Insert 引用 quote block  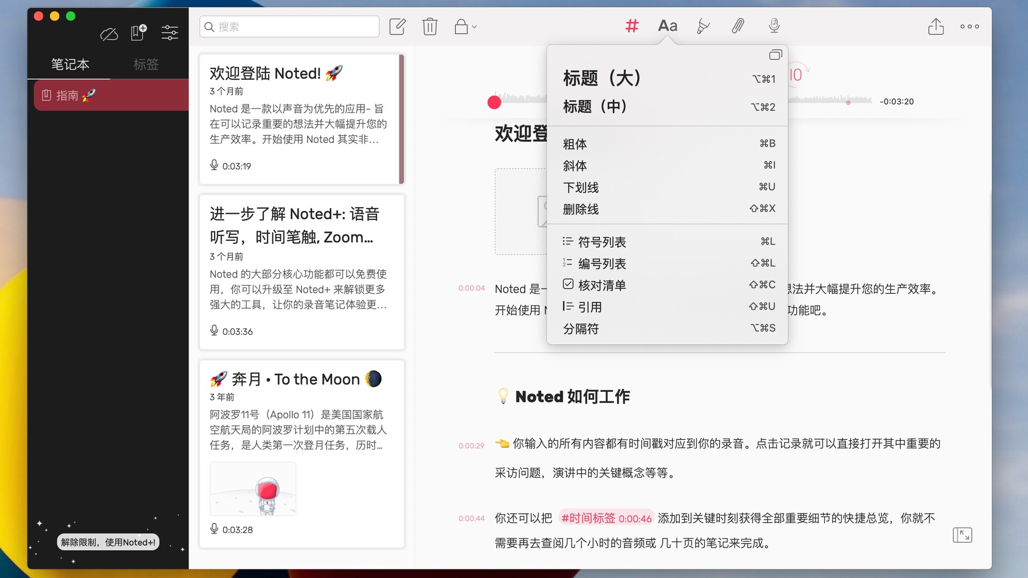point(667,307)
